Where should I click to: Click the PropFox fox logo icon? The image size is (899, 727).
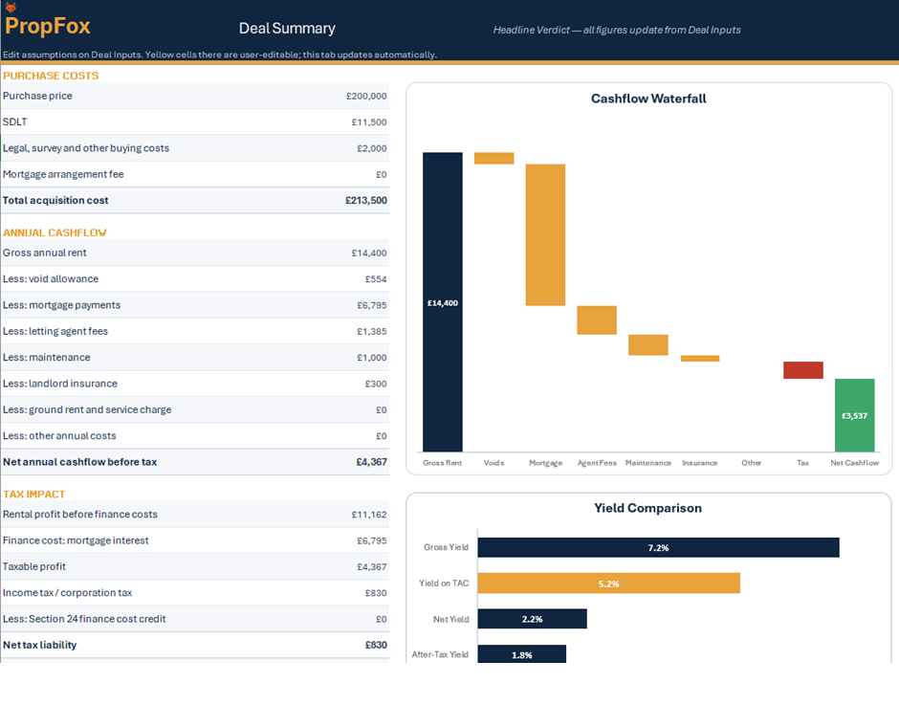[x=11, y=7]
